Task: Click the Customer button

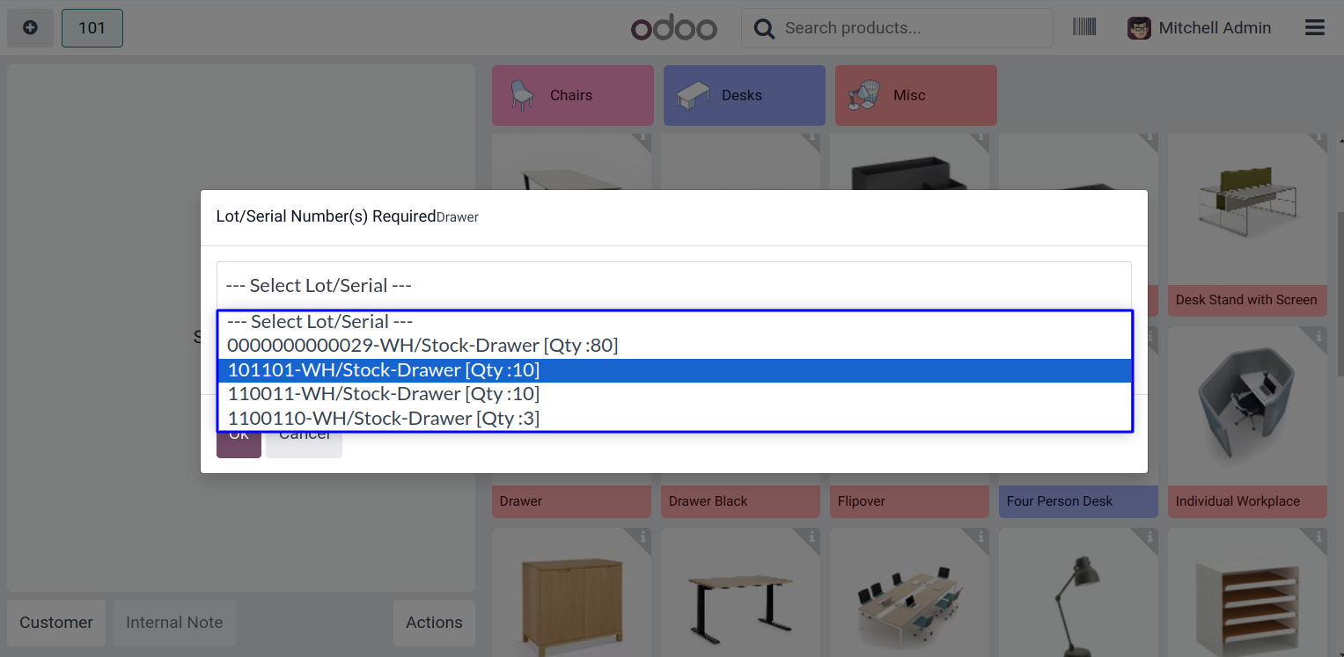Action: [56, 623]
